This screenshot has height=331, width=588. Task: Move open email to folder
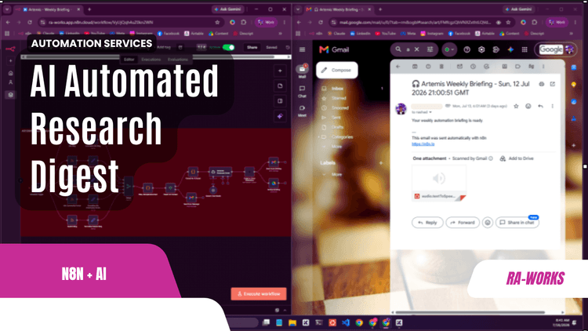[504, 67]
